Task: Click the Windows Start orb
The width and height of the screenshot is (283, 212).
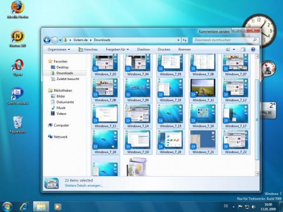Action: pos(7,207)
